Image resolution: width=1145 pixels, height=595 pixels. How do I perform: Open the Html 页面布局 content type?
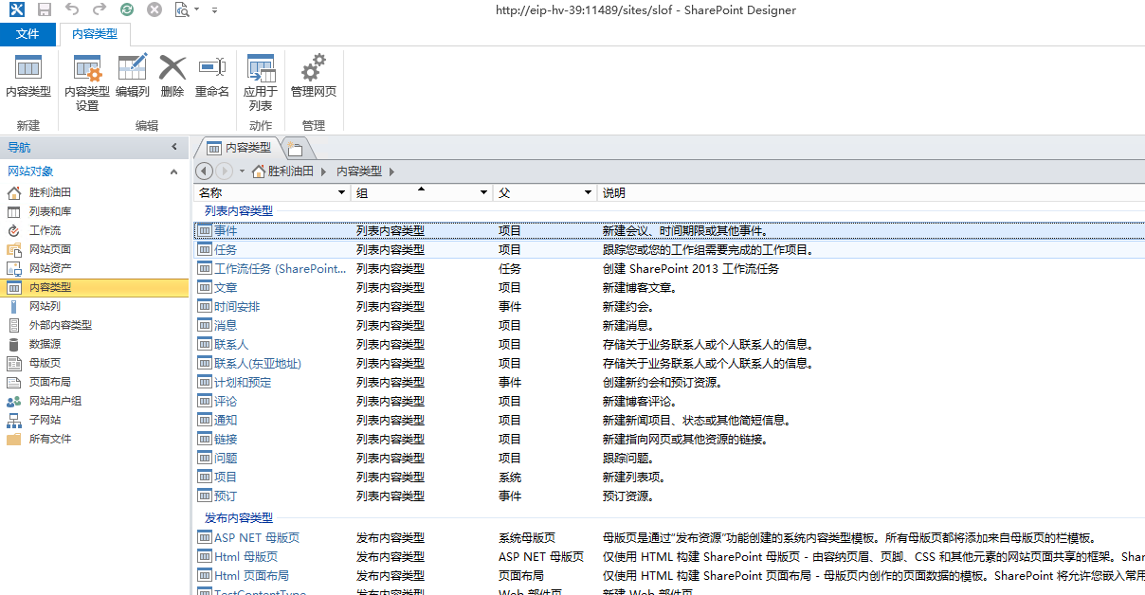(x=251, y=575)
